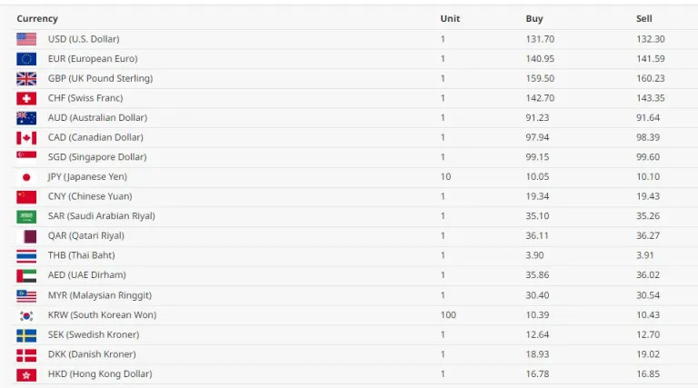Click the United States flag icon

(x=26, y=39)
